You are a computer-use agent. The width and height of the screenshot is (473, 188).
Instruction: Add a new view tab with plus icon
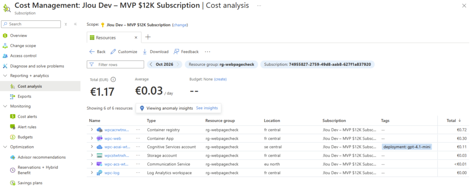click(x=148, y=37)
